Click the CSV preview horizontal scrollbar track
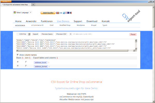Screen dimensions: 155x103 [76, 50]
